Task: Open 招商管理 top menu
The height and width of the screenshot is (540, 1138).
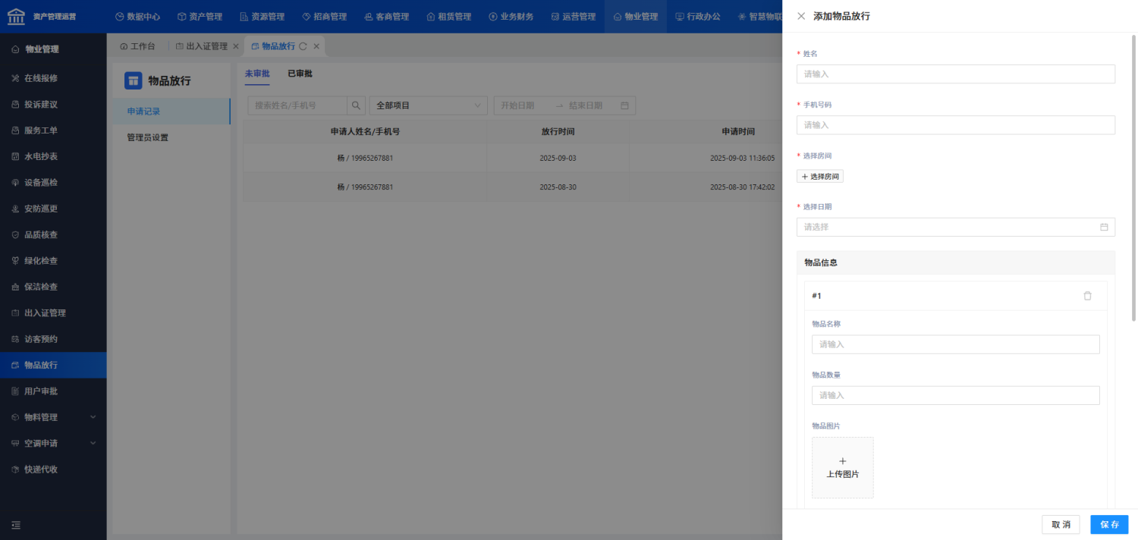Action: coord(324,16)
